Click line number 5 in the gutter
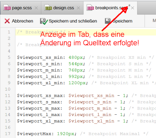 [x=9, y=57]
